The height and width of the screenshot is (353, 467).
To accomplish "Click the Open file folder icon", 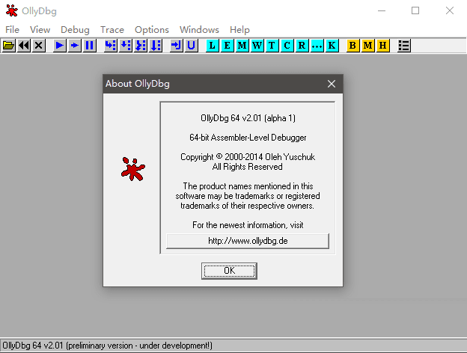I will tap(9, 46).
